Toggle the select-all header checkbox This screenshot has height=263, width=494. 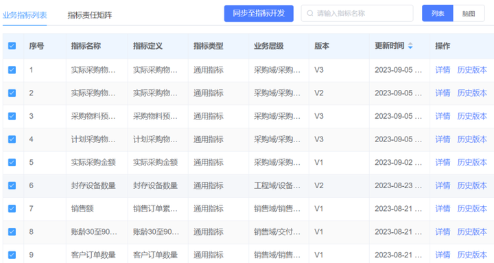click(12, 46)
